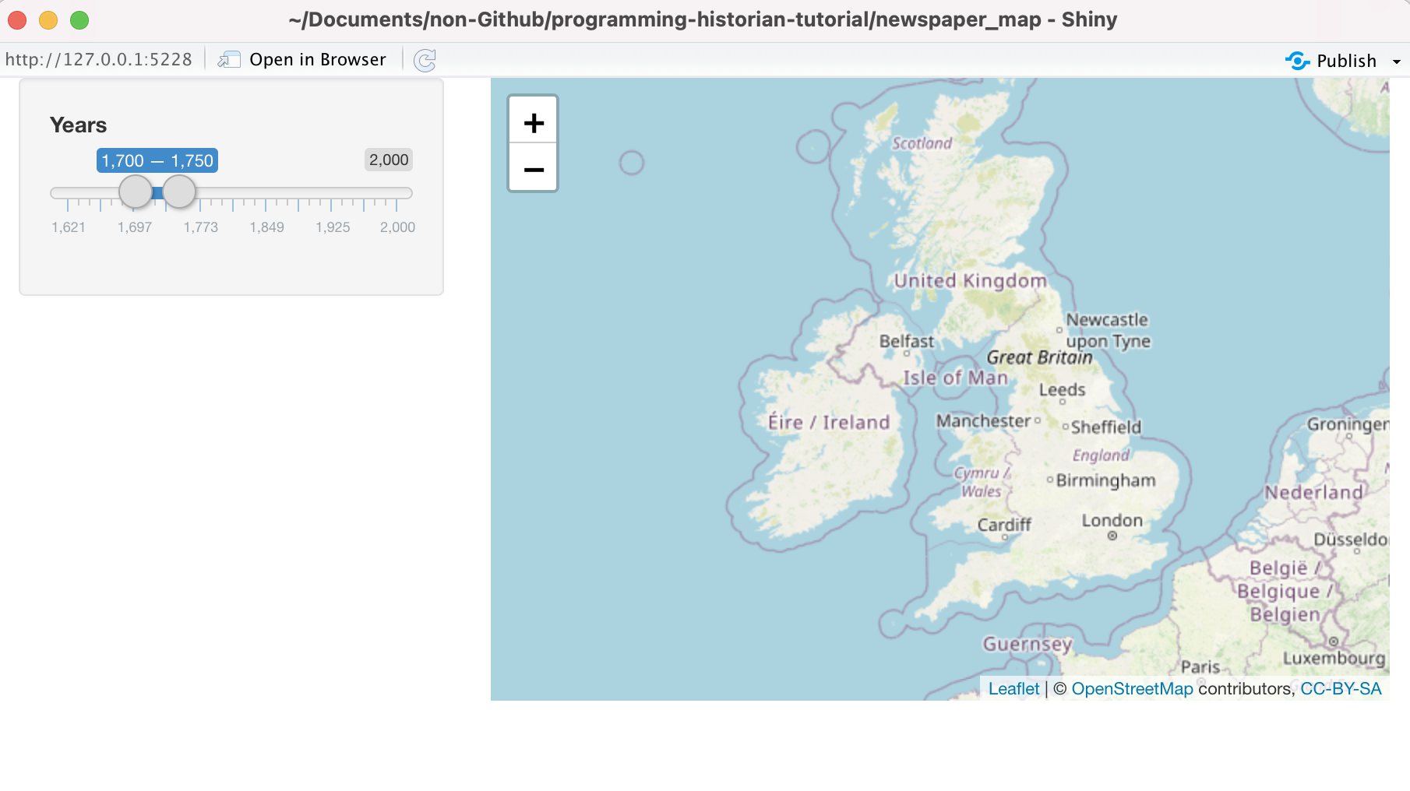Click the URL address http://127.0.0.1:5228
The width and height of the screenshot is (1410, 791).
pos(100,58)
